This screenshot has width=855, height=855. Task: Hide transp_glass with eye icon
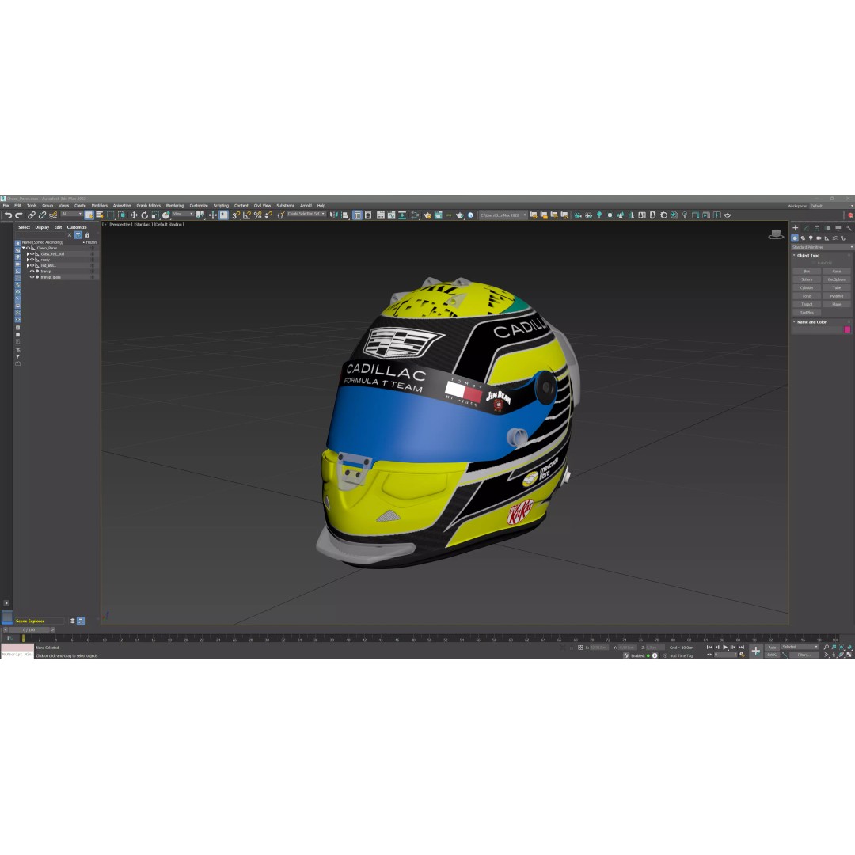[x=32, y=277]
